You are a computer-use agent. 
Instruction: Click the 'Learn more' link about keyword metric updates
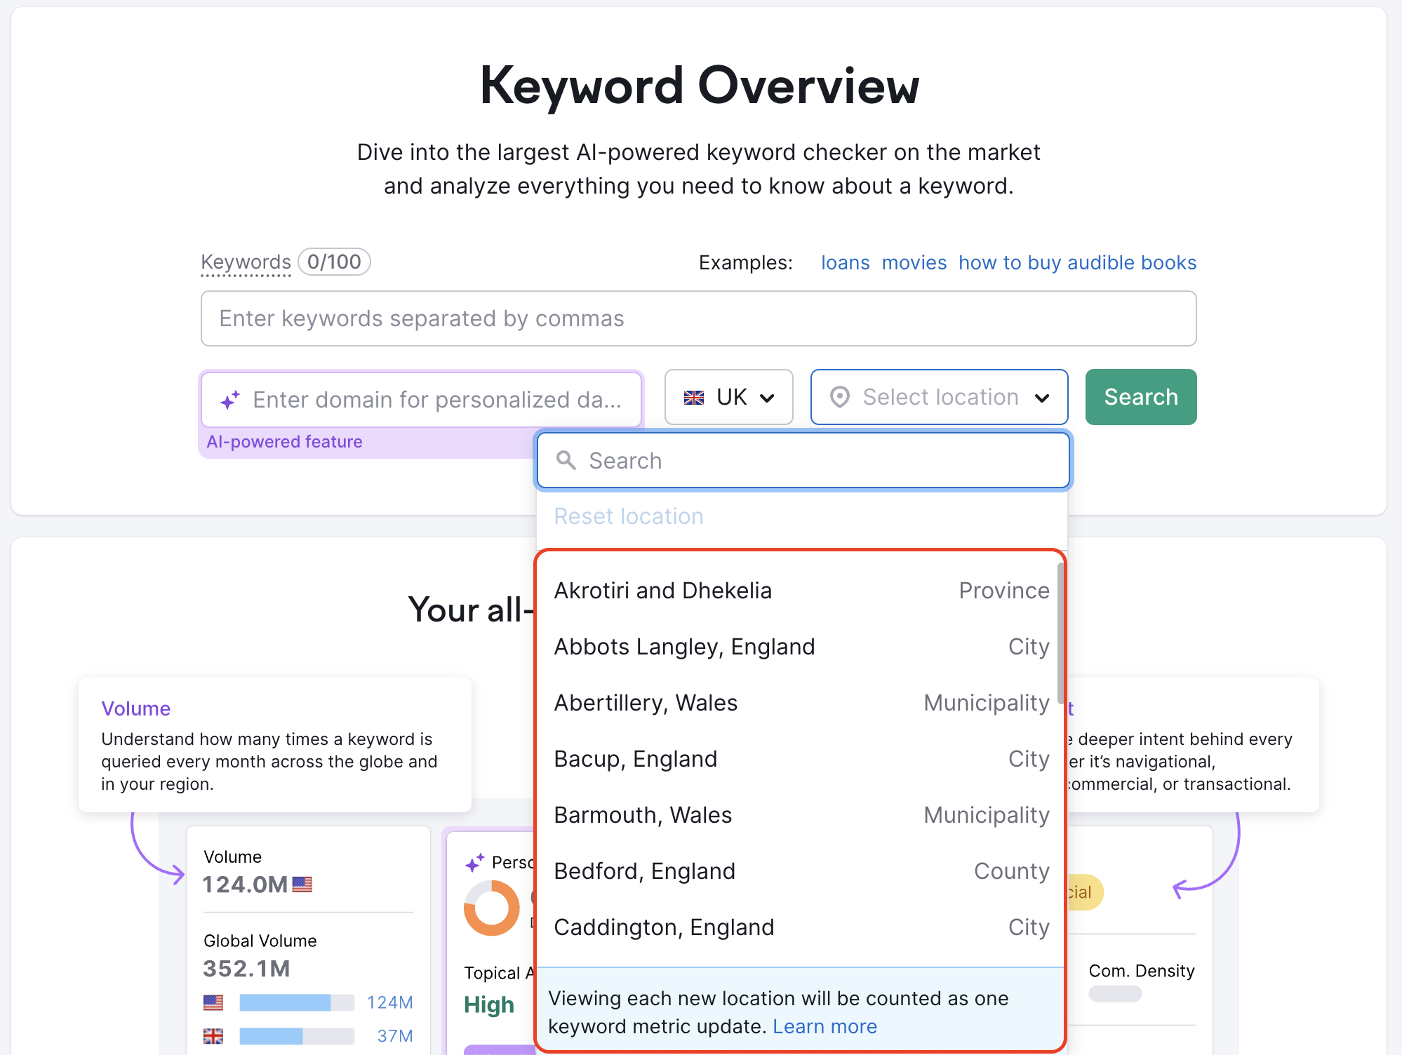pyautogui.click(x=824, y=1026)
